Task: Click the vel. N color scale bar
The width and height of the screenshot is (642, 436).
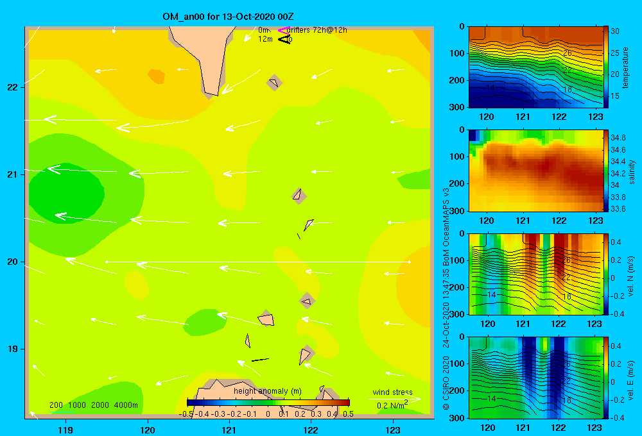Action: pos(606,274)
